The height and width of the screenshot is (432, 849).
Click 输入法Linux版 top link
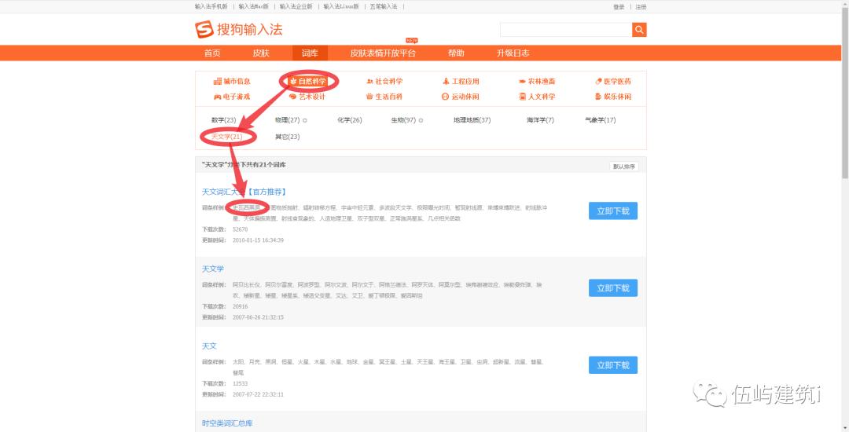(341, 6)
